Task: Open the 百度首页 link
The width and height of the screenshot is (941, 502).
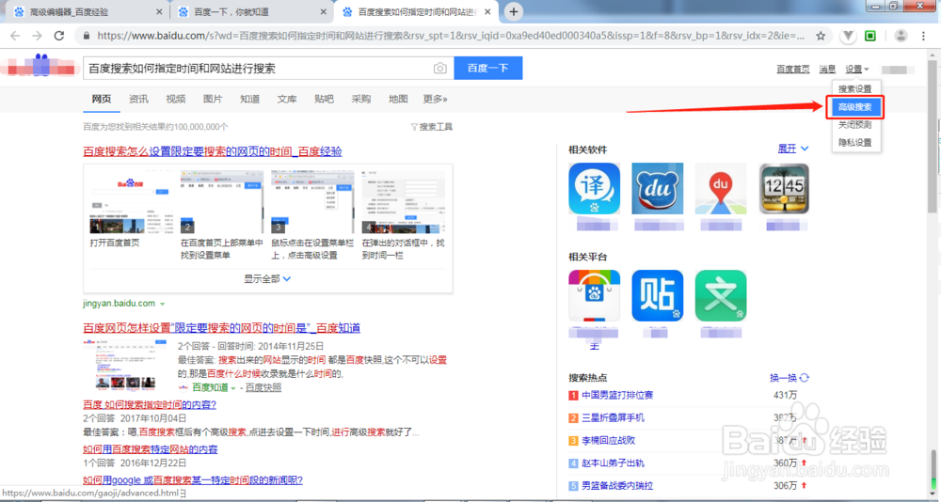Action: click(x=792, y=69)
